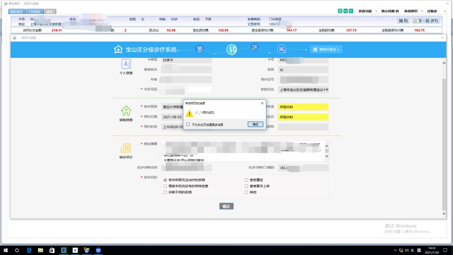Switch to the 处方 tab
Viewport: 453px width, 255px height.
pos(49,12)
